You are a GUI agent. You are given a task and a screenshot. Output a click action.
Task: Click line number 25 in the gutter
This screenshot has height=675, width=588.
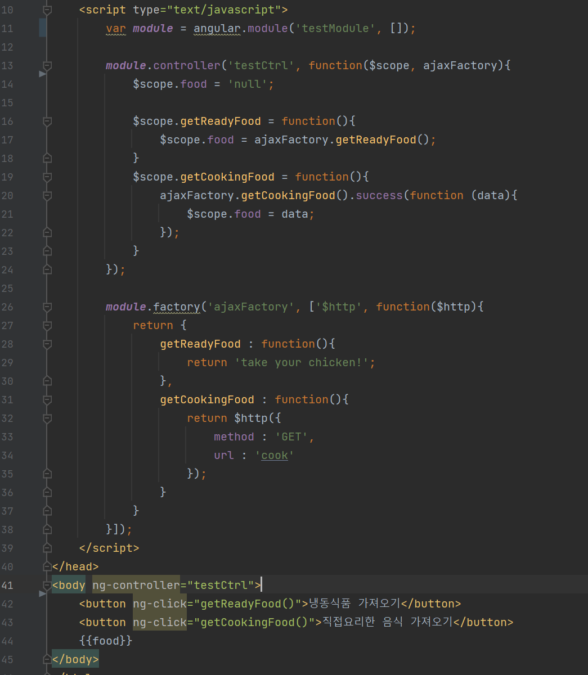coord(7,288)
